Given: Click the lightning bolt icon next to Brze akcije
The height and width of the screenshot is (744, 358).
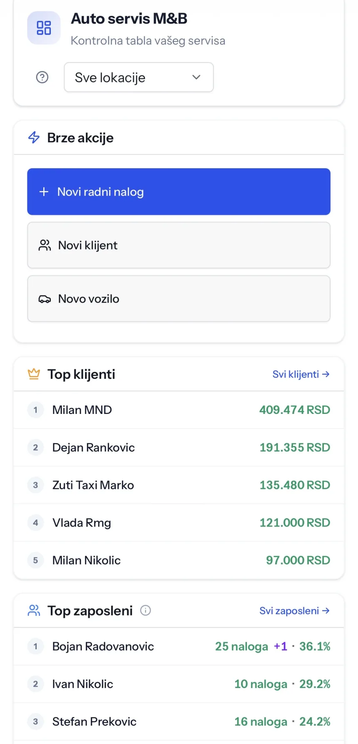Looking at the screenshot, I should point(34,137).
